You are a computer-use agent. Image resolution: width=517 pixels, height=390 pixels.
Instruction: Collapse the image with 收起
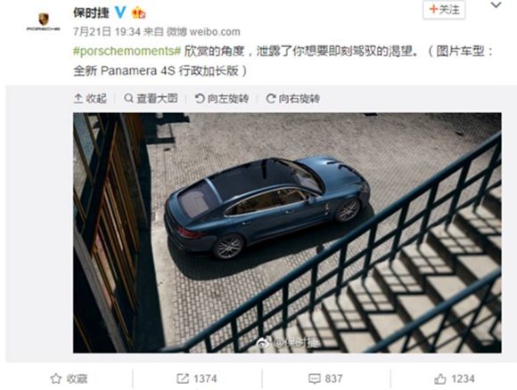(x=90, y=99)
